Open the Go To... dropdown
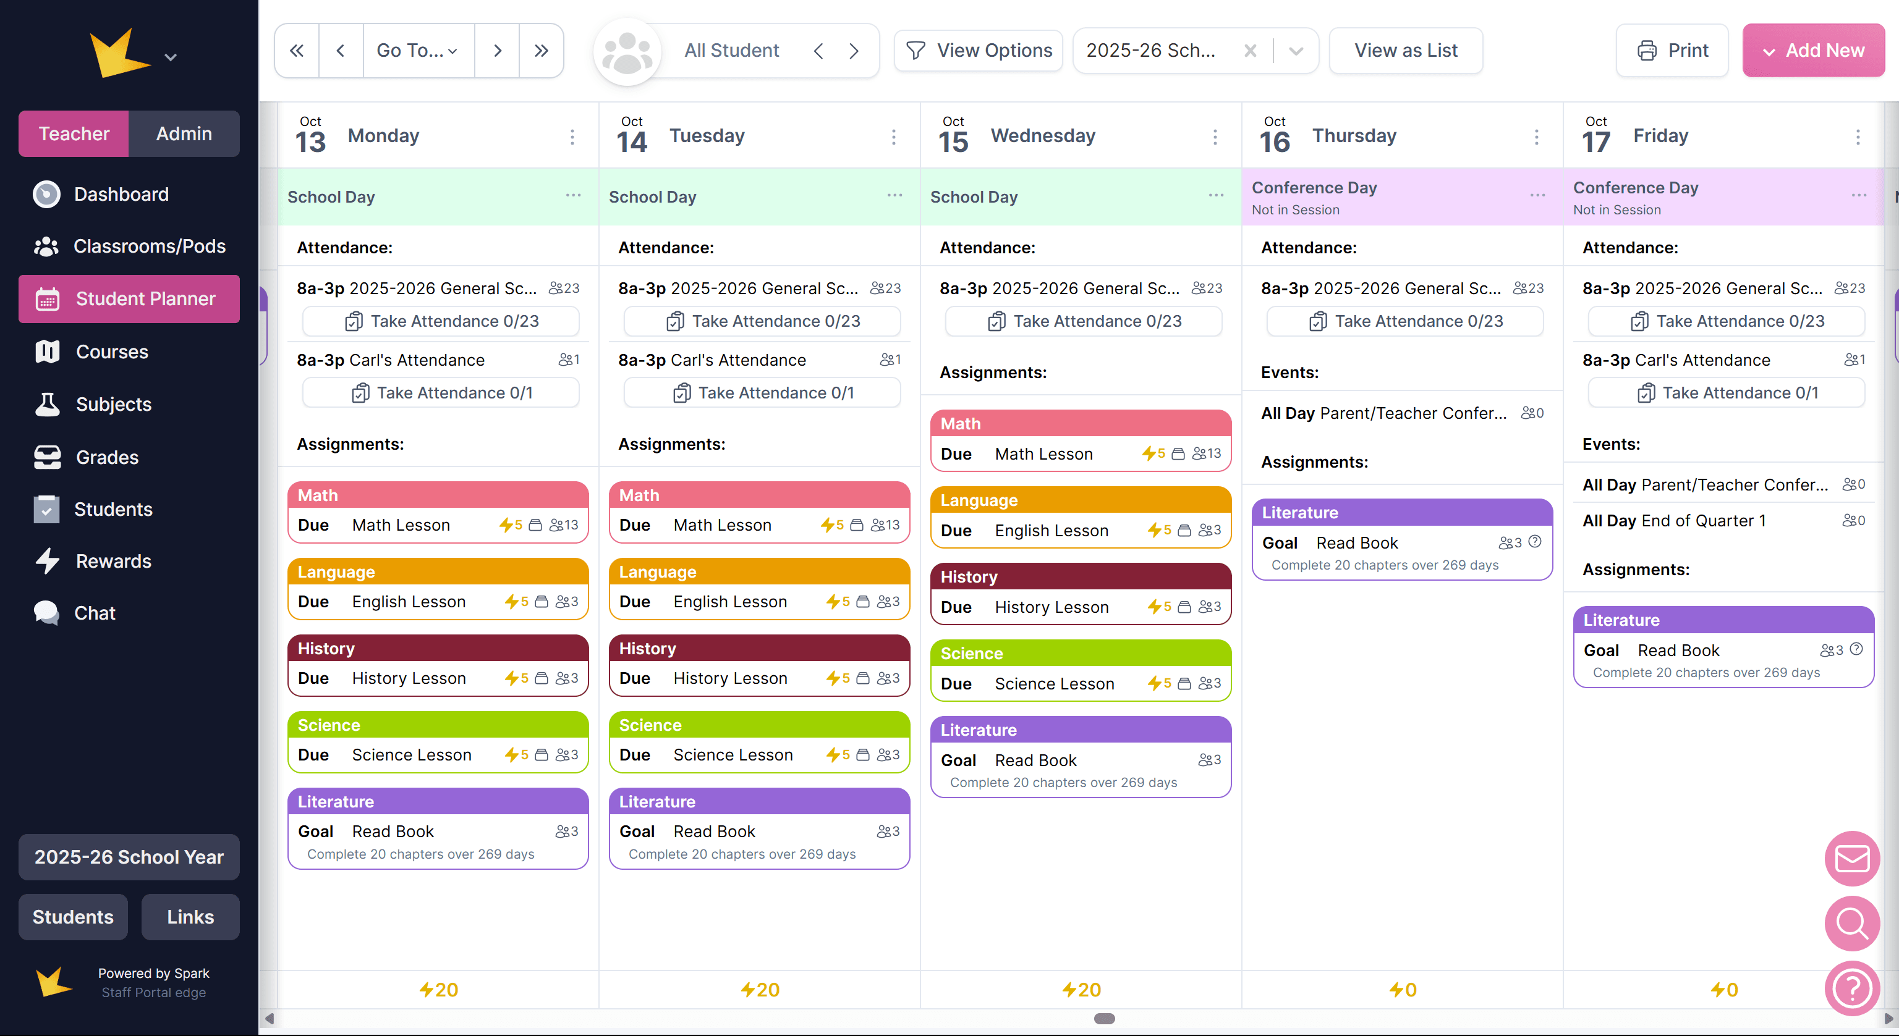Image resolution: width=1899 pixels, height=1036 pixels. 418,50
